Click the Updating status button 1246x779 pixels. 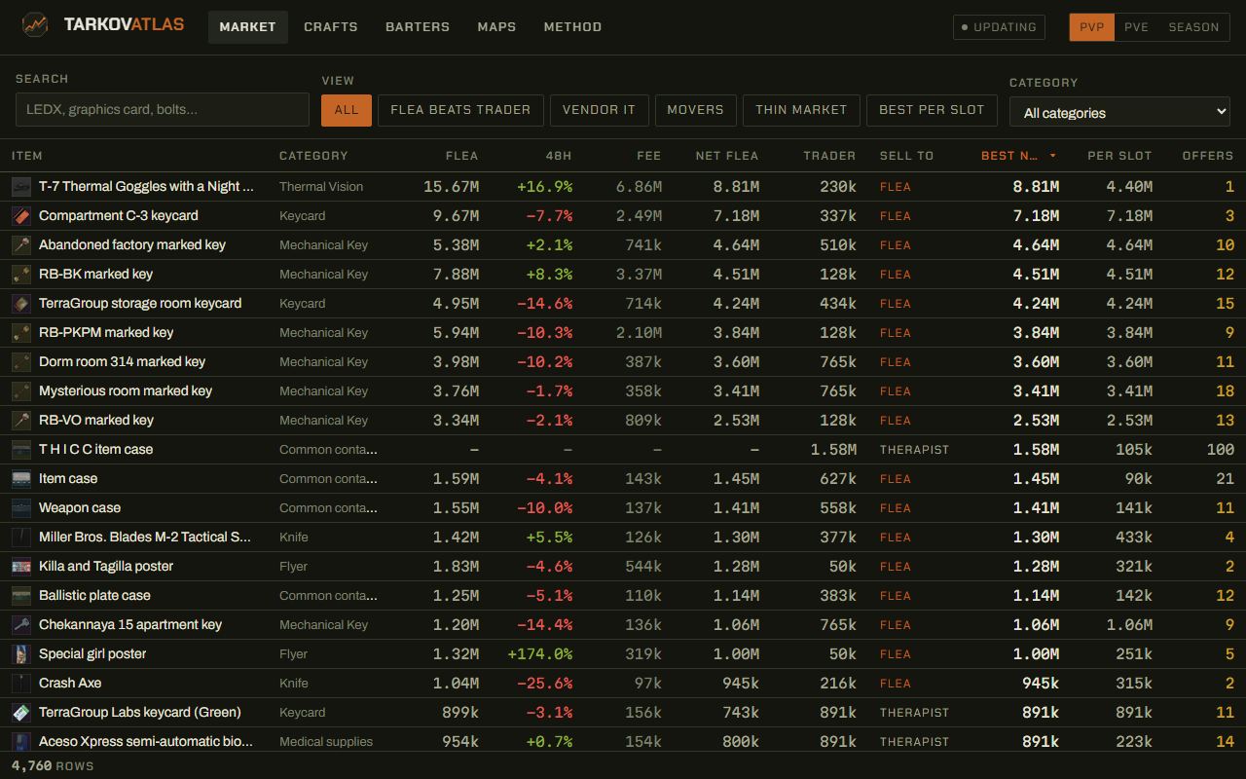pos(999,27)
